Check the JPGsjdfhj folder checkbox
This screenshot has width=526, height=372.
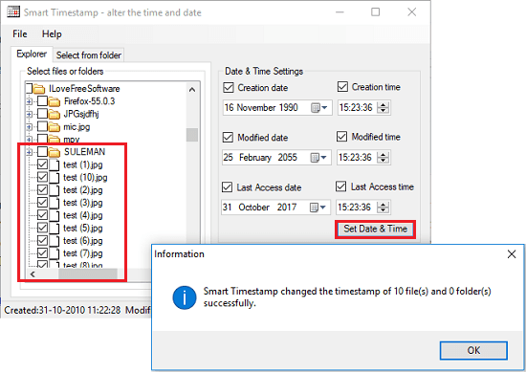coord(42,114)
